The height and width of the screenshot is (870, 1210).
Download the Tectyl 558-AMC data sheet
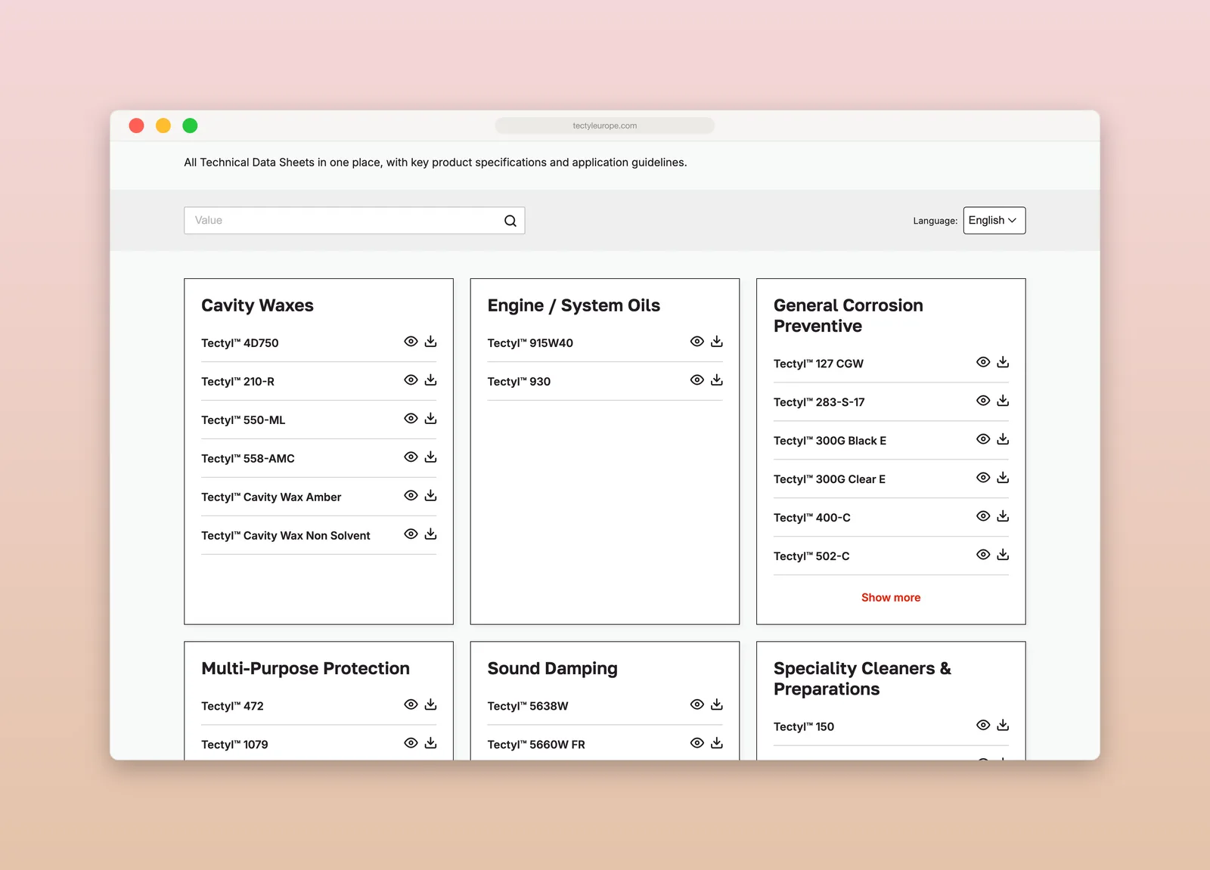[x=430, y=457]
